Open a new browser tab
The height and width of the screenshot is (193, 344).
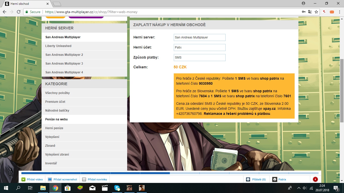point(57,4)
